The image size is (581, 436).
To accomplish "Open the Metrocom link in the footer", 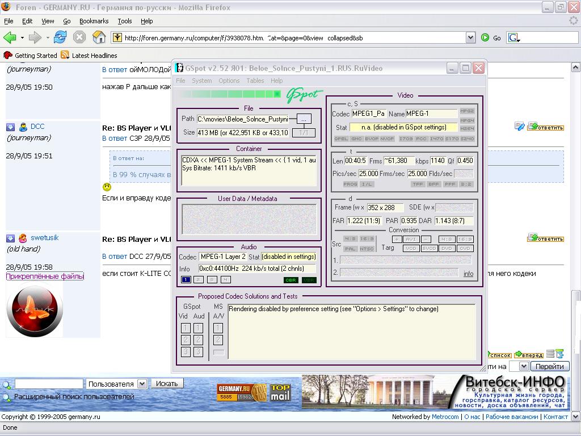I will click(x=445, y=417).
